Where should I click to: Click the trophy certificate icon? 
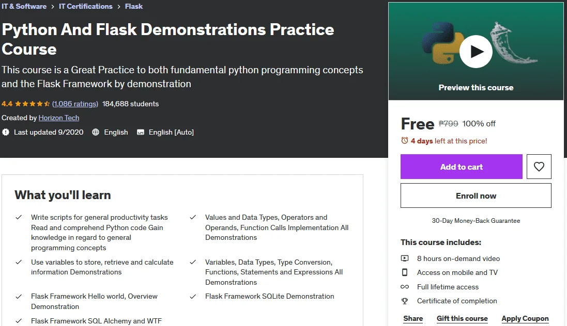(x=405, y=301)
